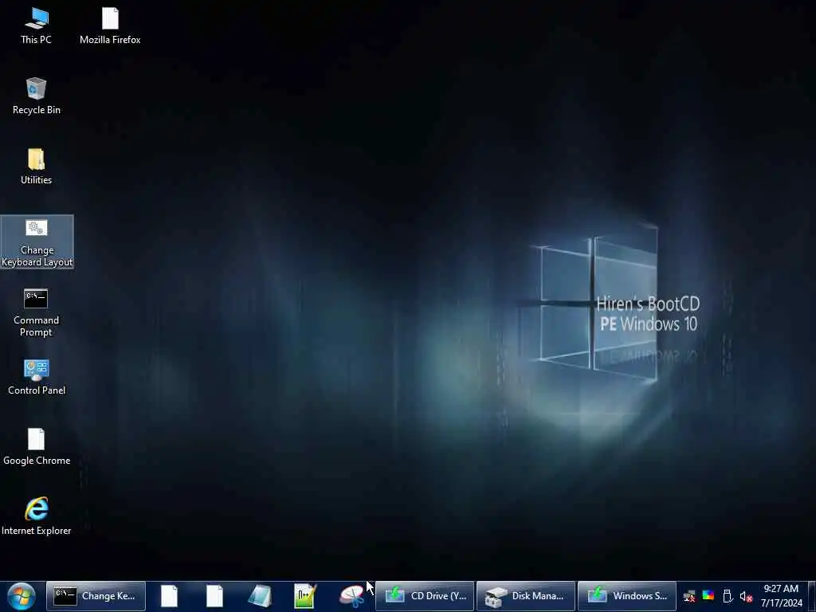Launch the Notepad icon in taskbar
Viewport: 816px width, 612px height.
260,596
